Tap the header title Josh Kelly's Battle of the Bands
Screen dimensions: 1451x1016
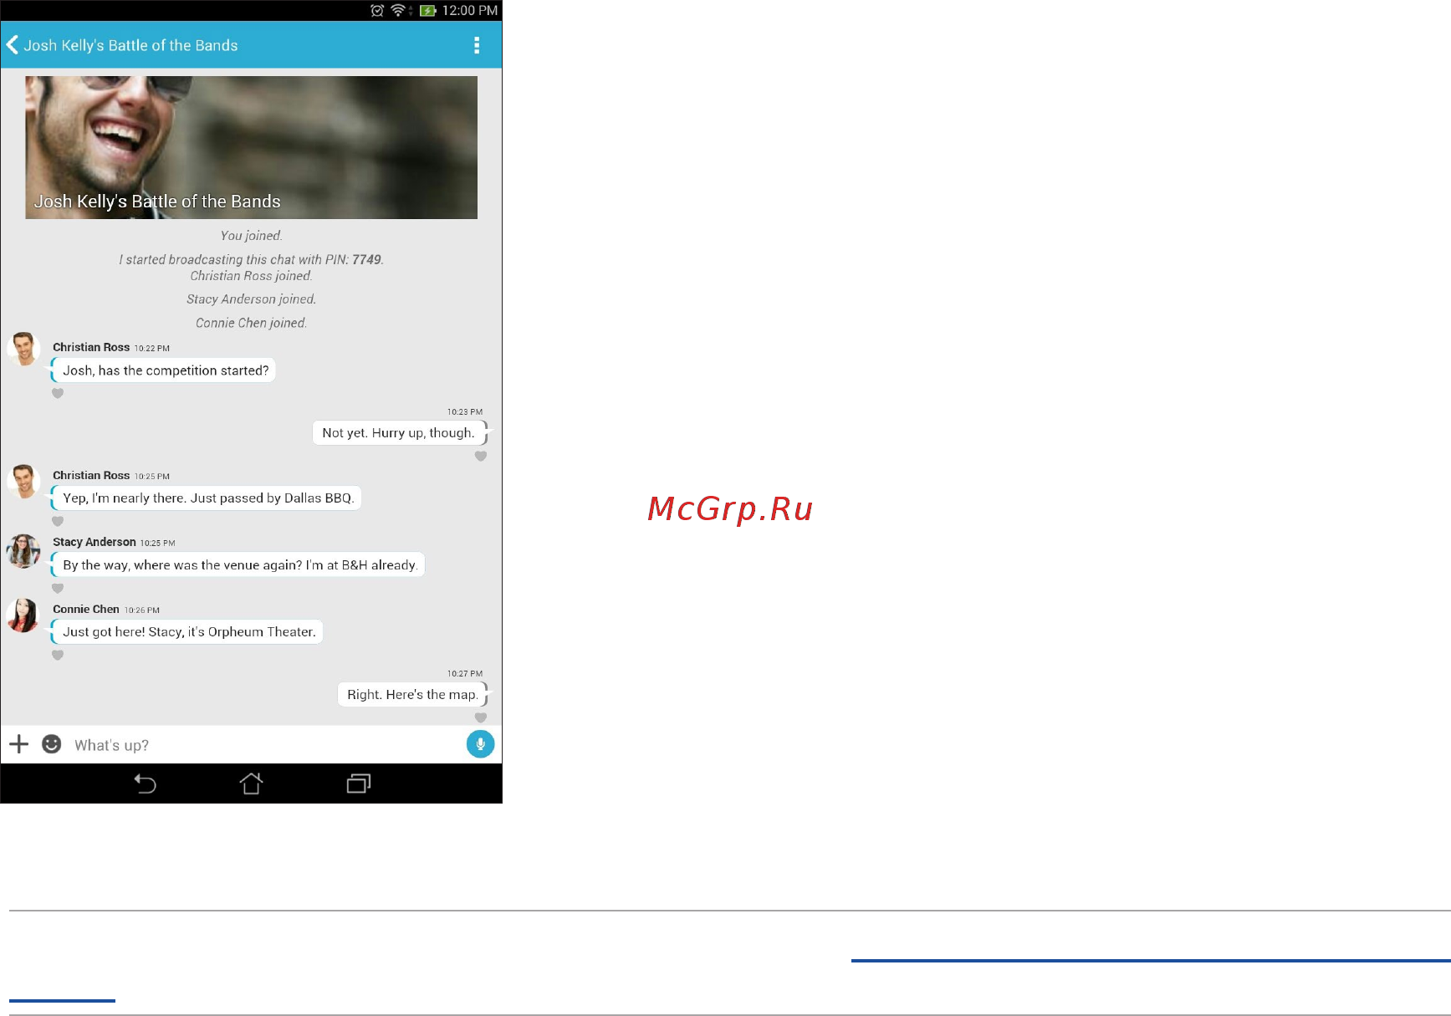pos(130,45)
